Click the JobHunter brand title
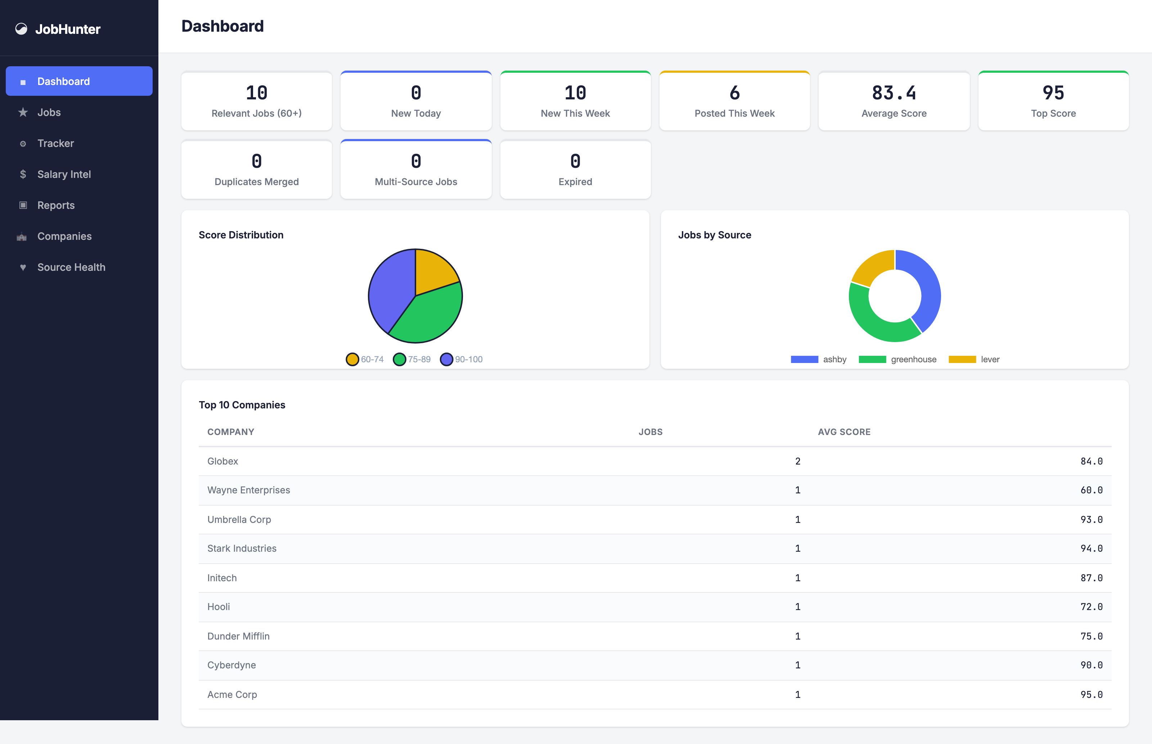Image resolution: width=1152 pixels, height=744 pixels. pos(68,30)
